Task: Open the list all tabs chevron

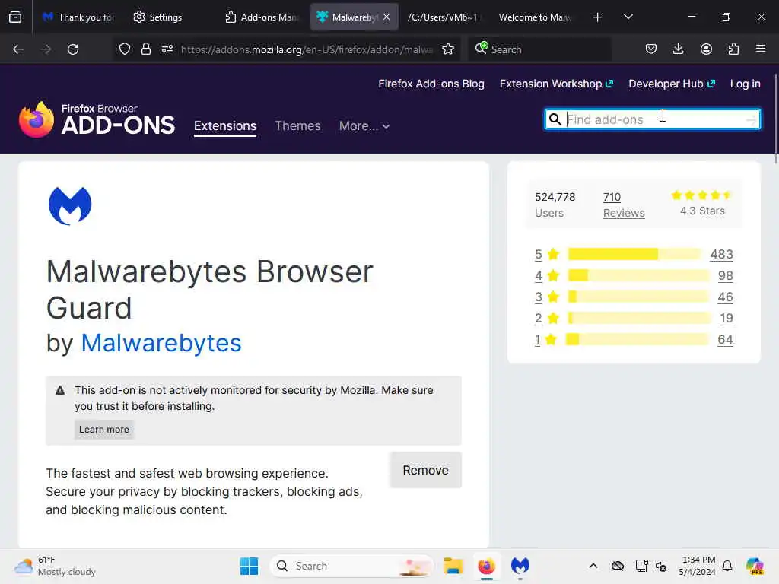Action: pyautogui.click(x=628, y=17)
